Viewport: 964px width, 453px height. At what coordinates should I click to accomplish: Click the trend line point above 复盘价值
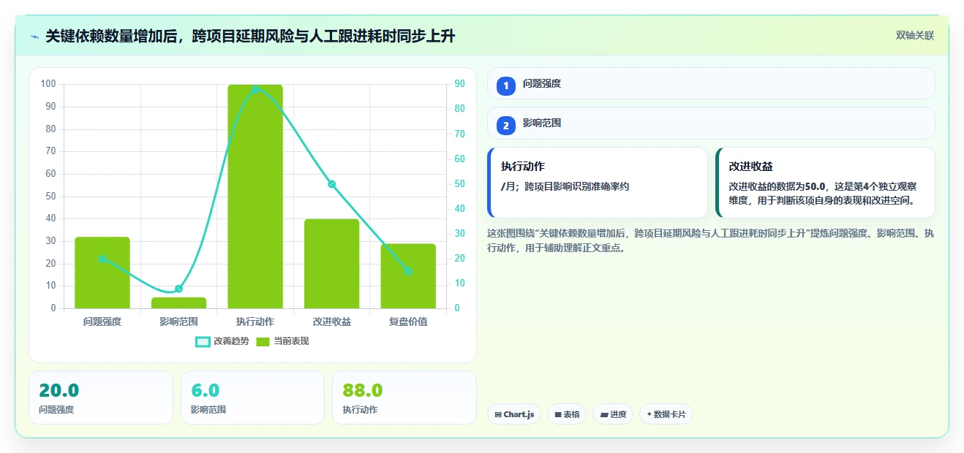tap(408, 272)
